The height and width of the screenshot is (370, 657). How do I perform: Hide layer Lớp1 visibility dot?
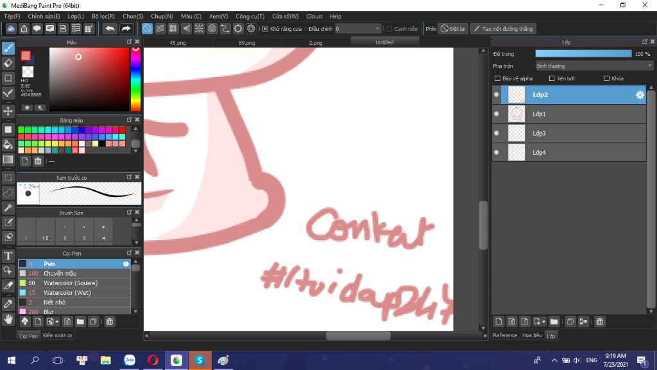pyautogui.click(x=497, y=114)
